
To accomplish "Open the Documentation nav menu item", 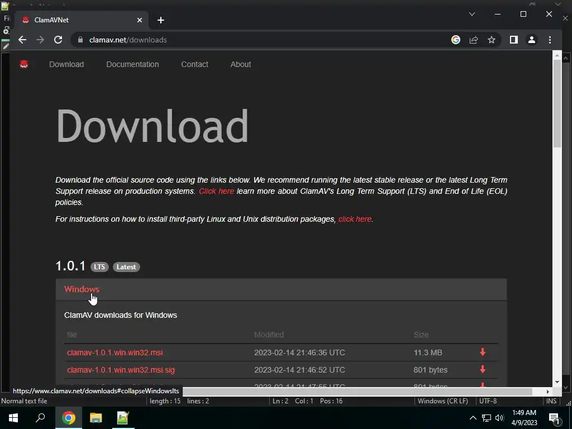I will (132, 64).
